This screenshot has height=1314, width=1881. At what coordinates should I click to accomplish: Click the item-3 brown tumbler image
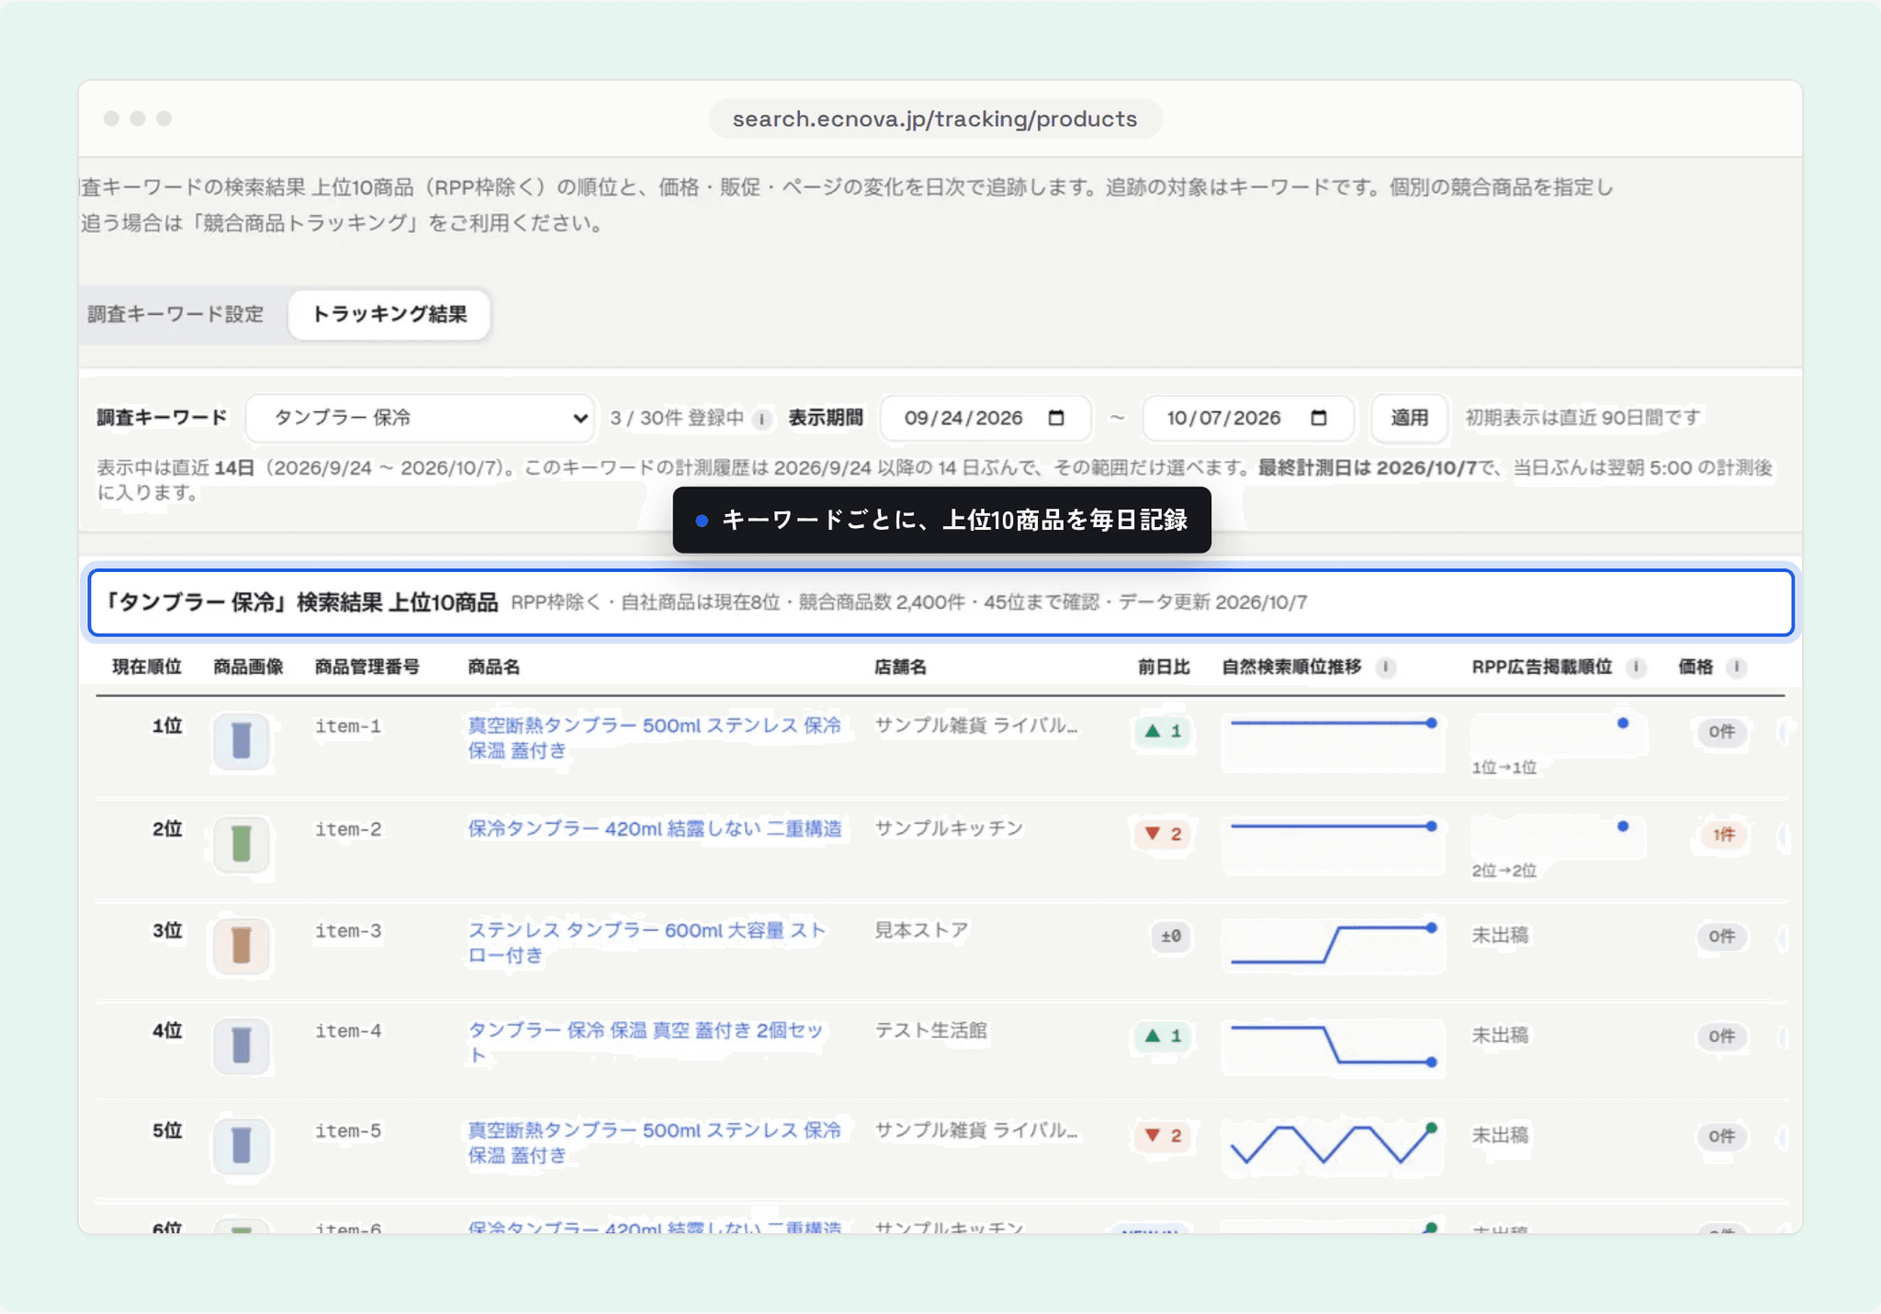tap(242, 945)
